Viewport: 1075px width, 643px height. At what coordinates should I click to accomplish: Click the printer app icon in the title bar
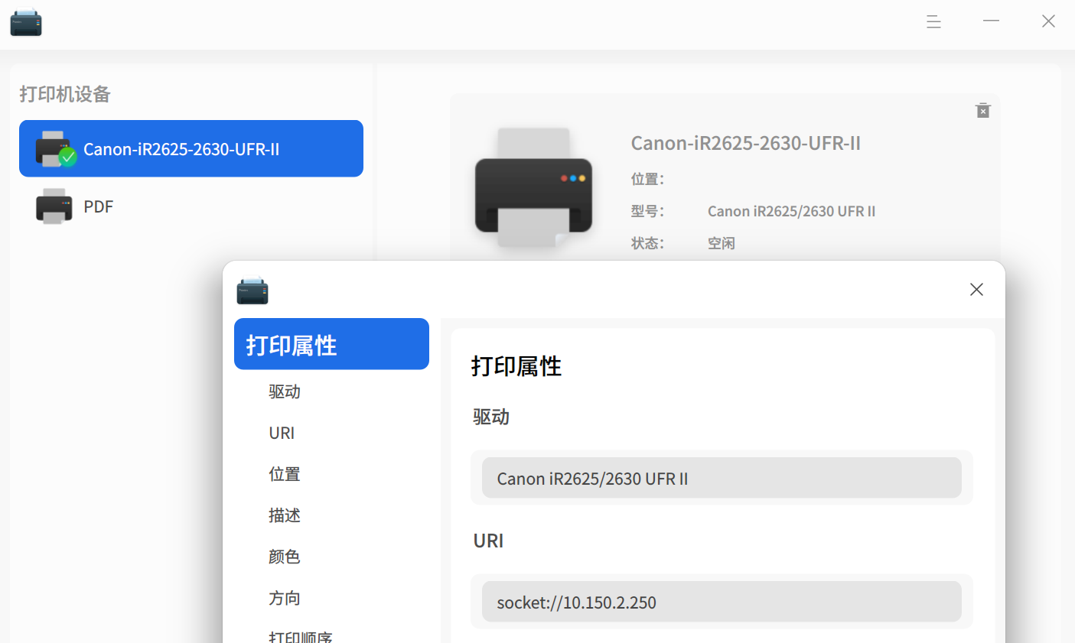point(26,22)
